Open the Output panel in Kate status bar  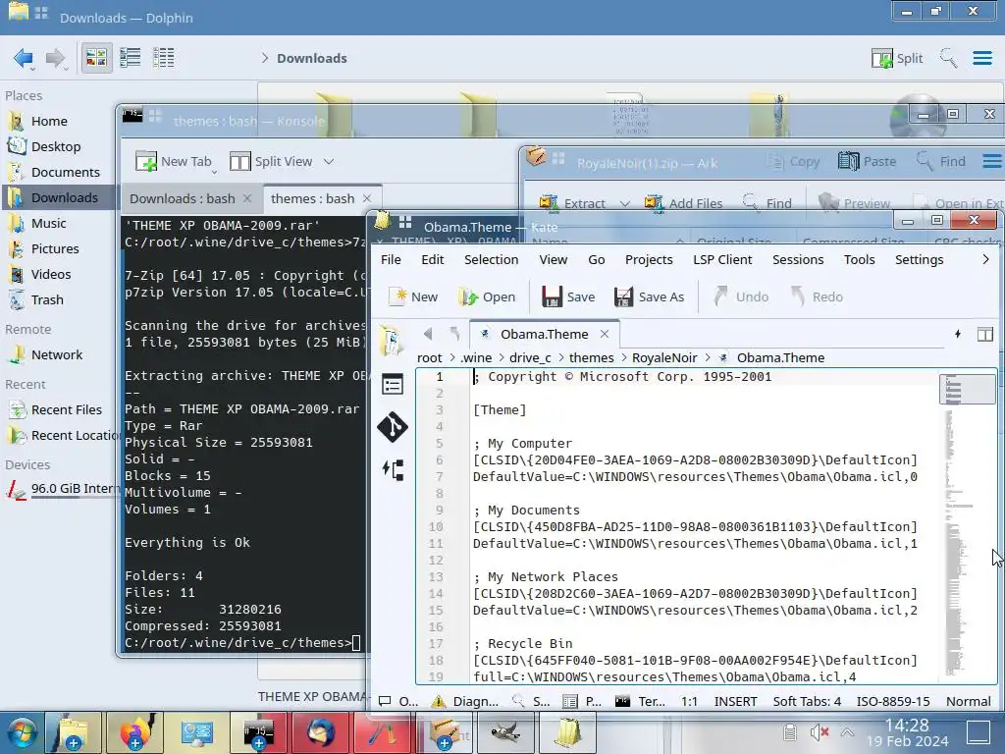pos(398,701)
